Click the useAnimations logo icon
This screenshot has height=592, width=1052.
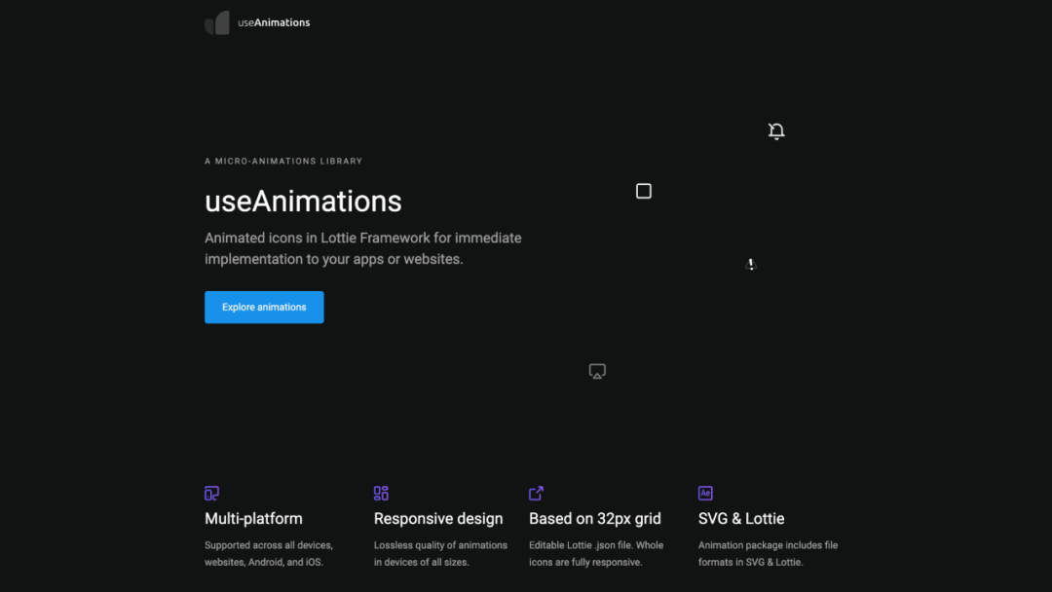click(x=216, y=22)
